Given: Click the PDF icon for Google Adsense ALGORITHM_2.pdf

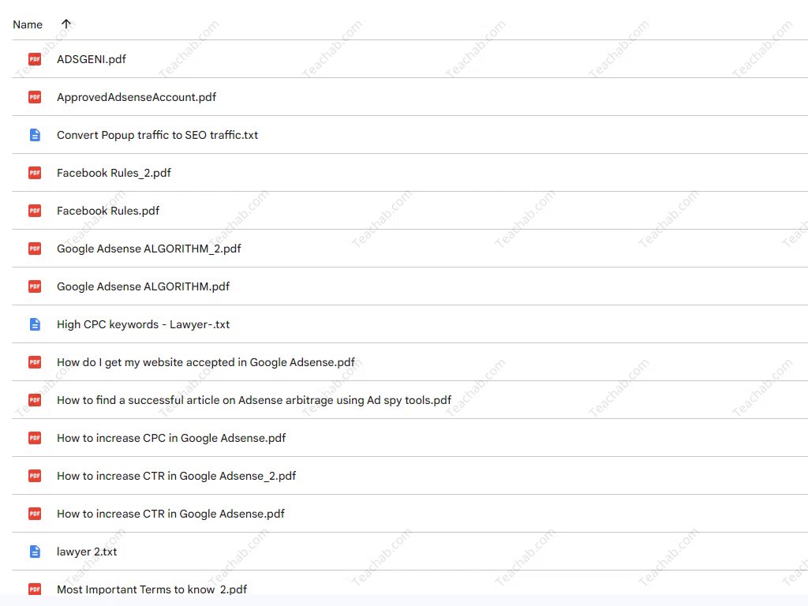Looking at the screenshot, I should coord(35,249).
